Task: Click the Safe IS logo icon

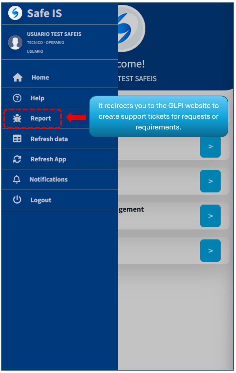Action: (x=15, y=13)
